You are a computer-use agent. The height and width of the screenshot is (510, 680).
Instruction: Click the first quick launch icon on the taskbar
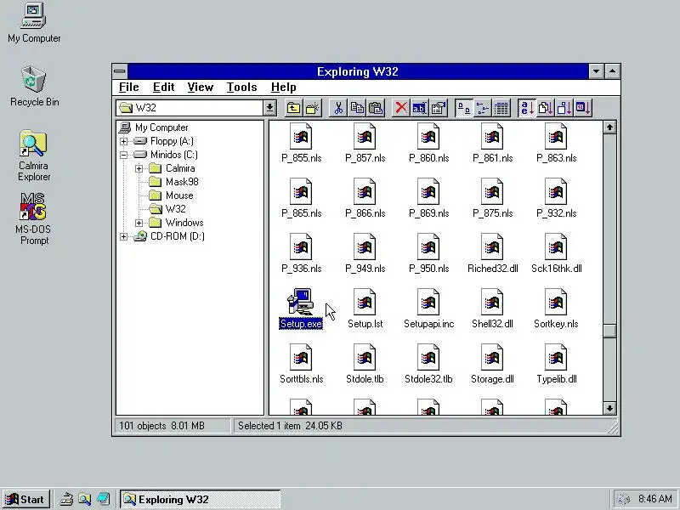66,499
